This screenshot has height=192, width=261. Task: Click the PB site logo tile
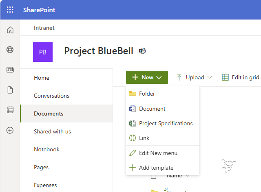(43, 52)
